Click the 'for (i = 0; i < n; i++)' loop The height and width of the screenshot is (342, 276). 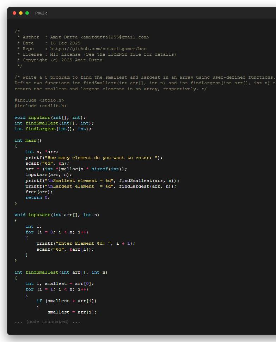point(57,232)
